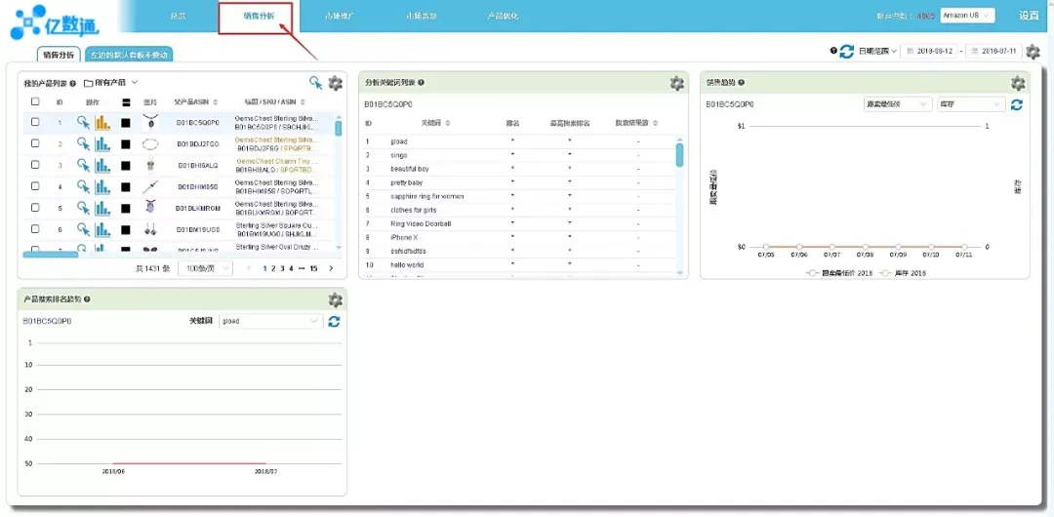Click the vertical scrollbar of product list

click(x=338, y=128)
